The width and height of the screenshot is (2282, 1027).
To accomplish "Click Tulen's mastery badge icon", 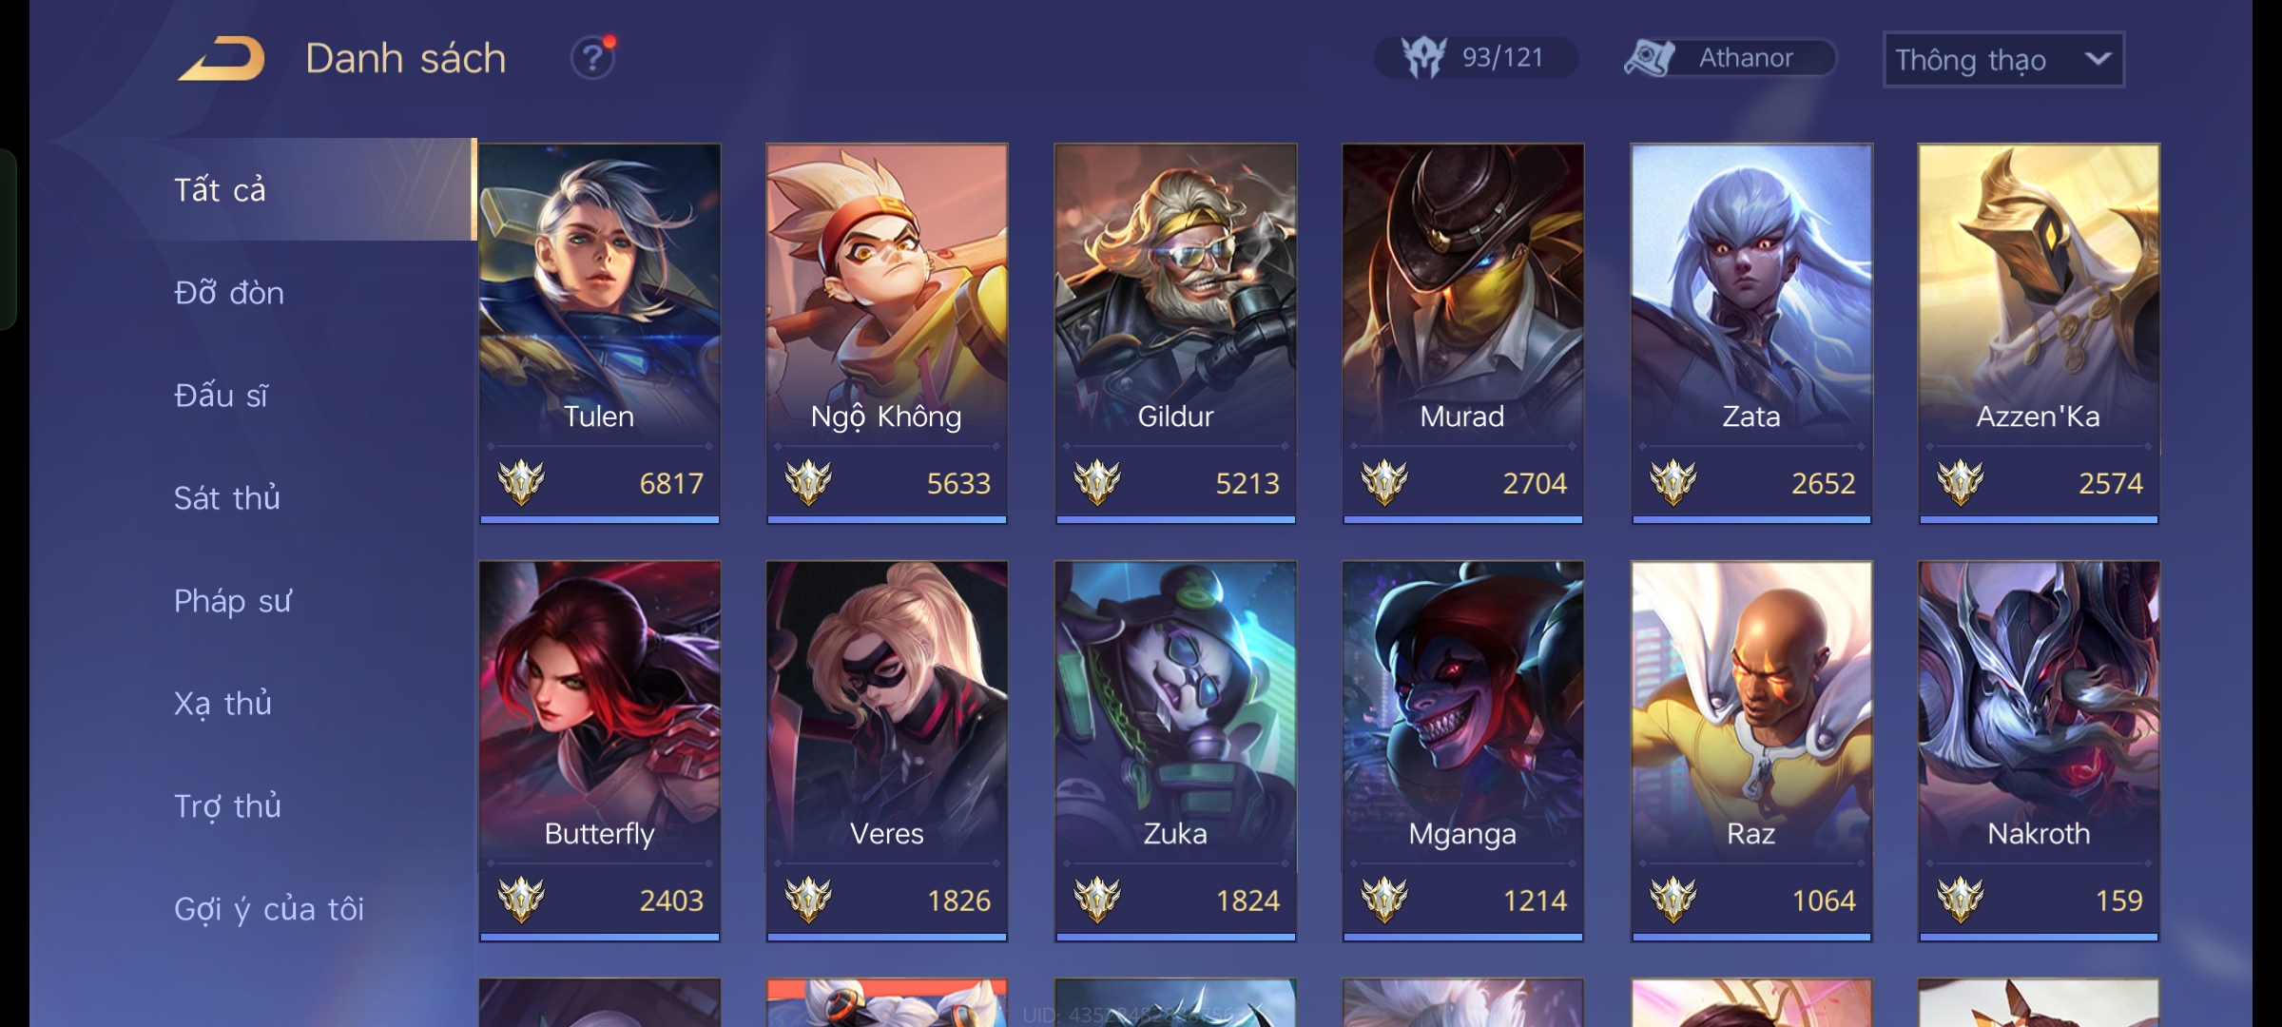I will click(521, 482).
